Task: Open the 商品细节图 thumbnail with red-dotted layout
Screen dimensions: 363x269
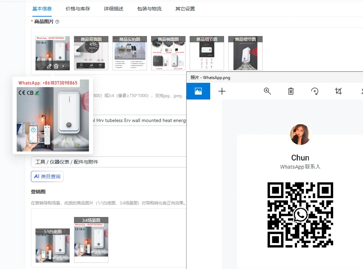Action: [207, 53]
